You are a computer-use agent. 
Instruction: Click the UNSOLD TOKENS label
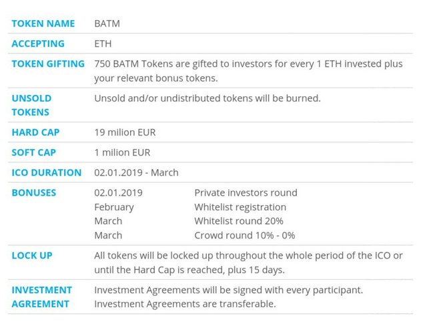click(x=31, y=105)
